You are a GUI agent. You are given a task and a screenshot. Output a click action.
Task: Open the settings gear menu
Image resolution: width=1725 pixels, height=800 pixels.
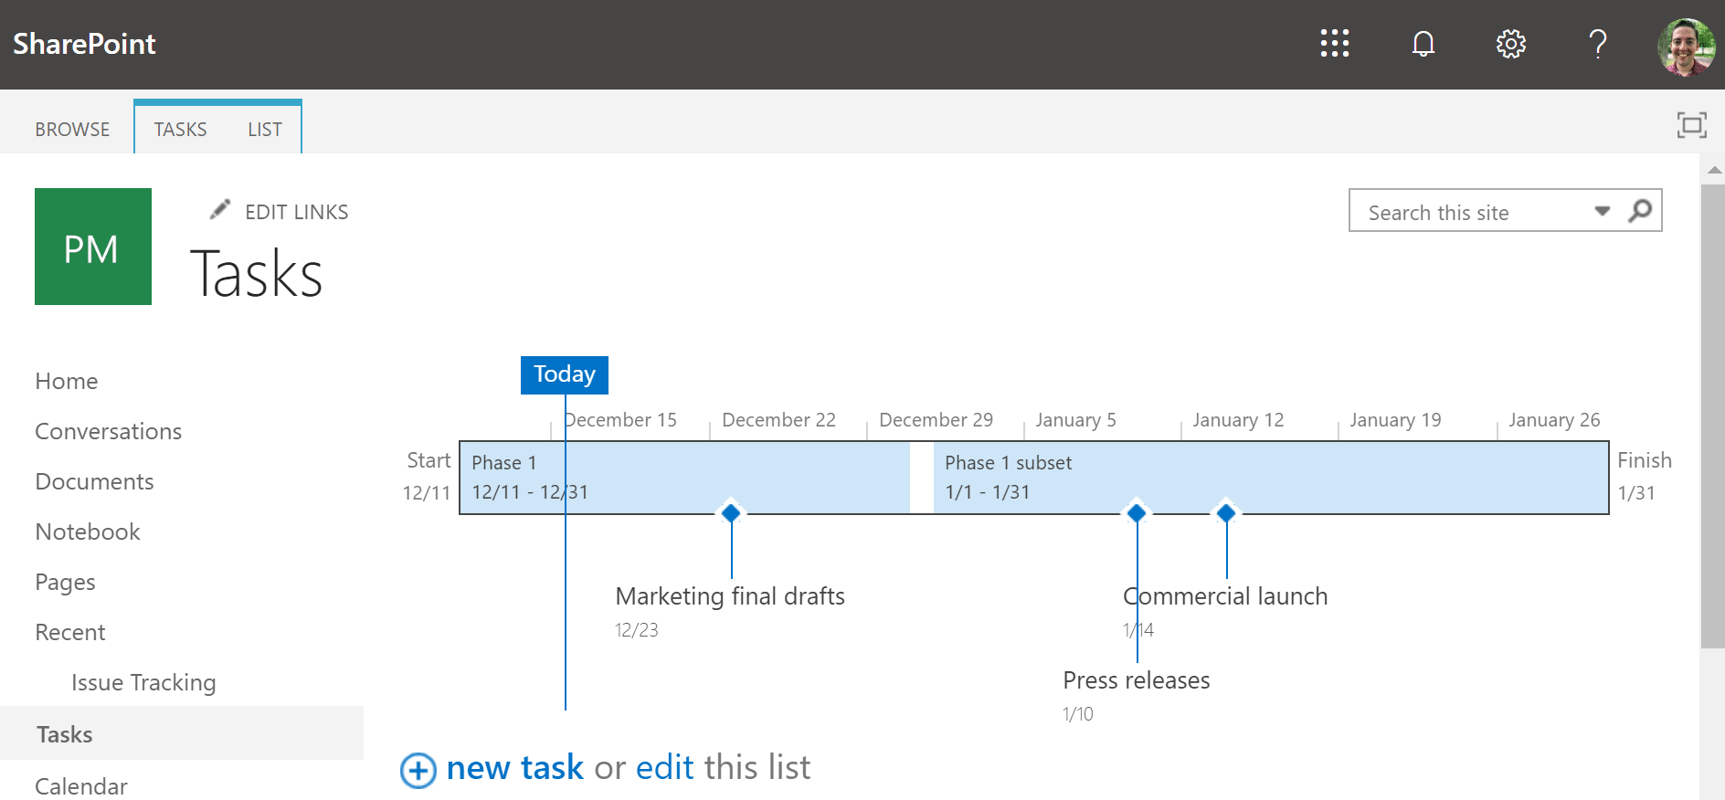(x=1511, y=44)
